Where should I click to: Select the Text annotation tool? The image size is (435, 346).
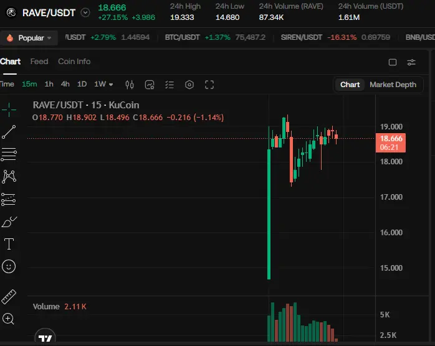click(x=9, y=244)
